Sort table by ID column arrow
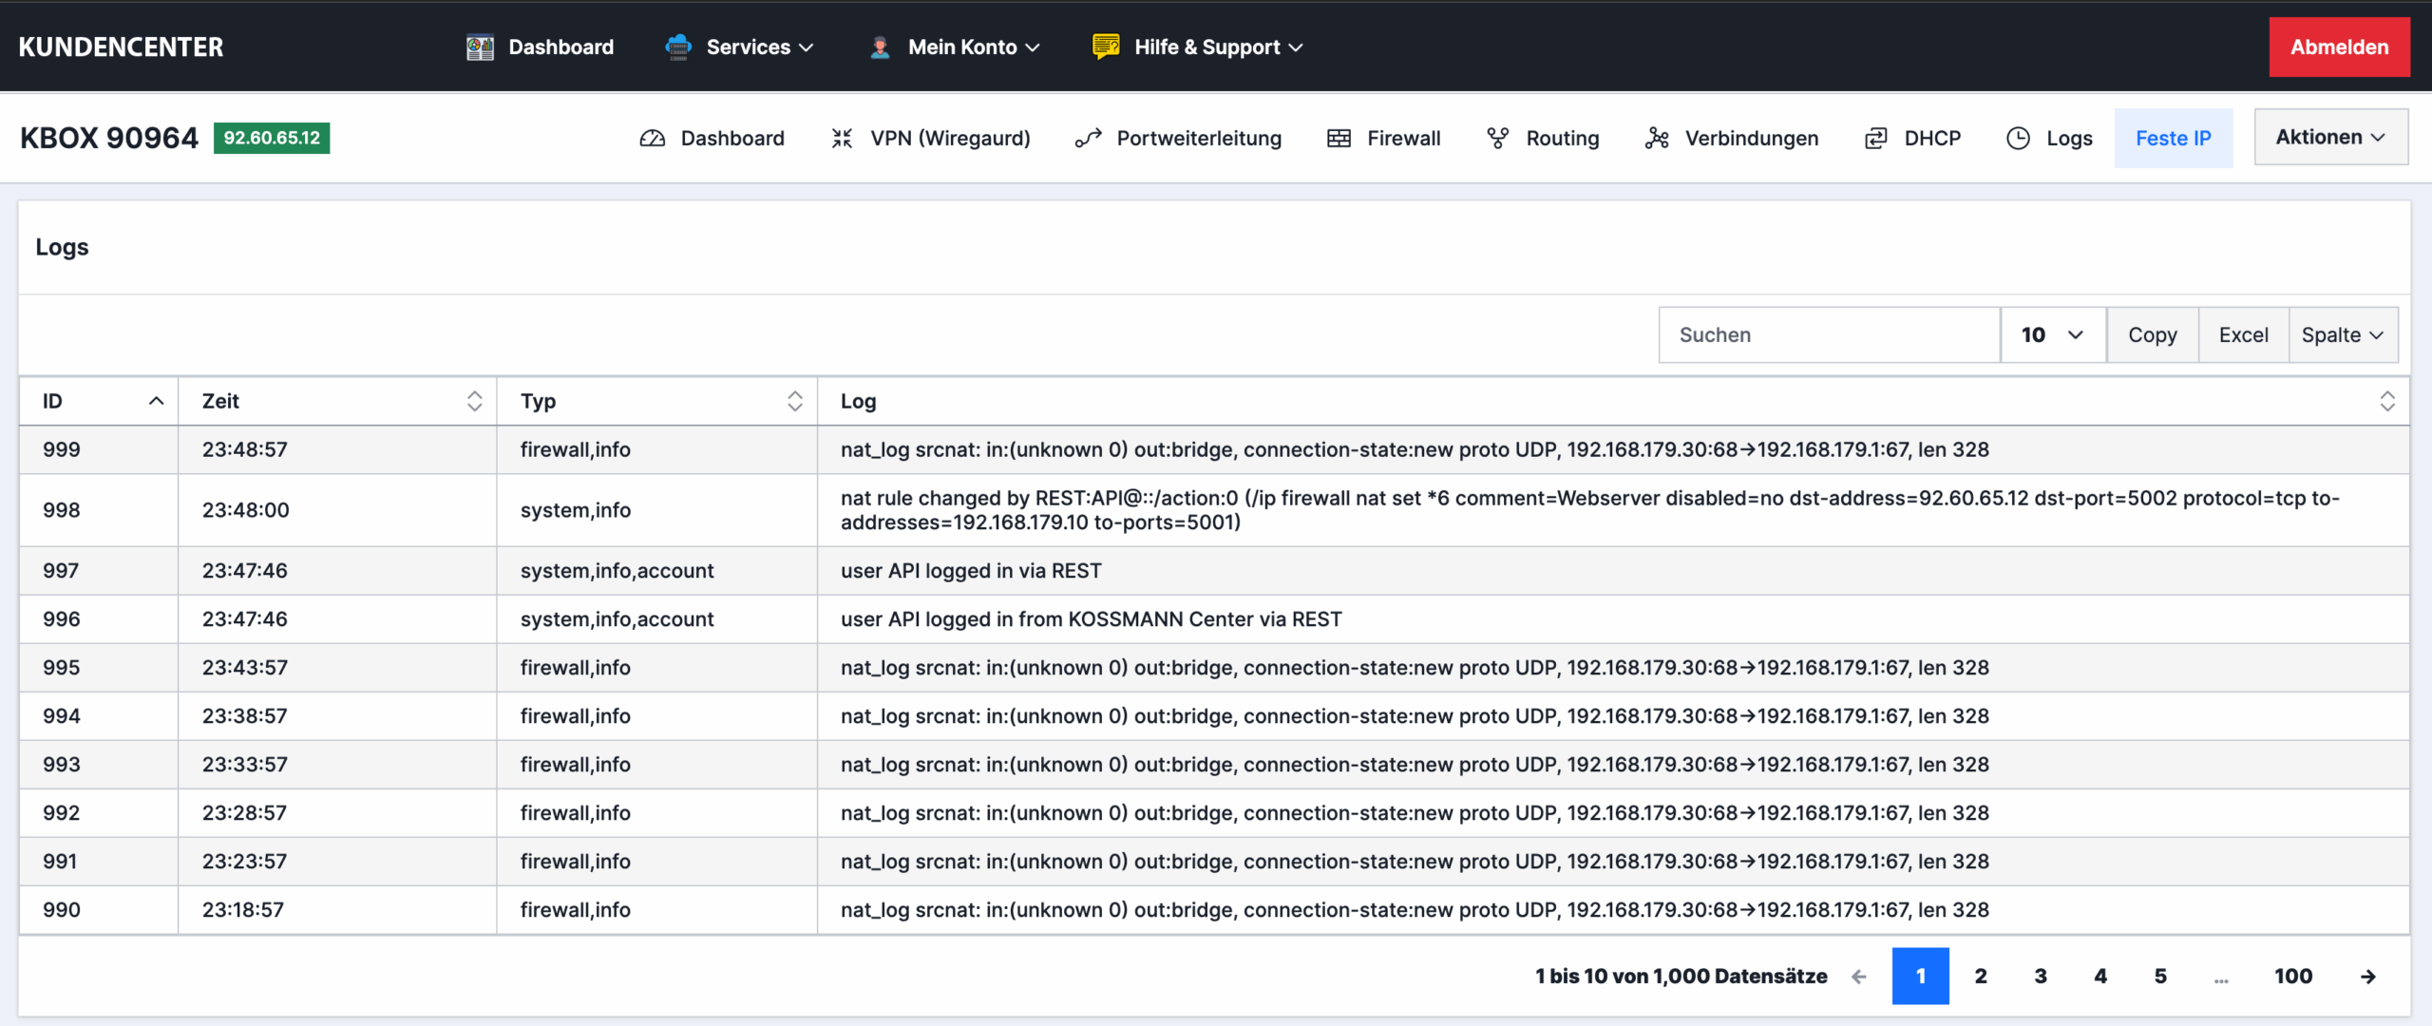This screenshot has height=1026, width=2432. point(157,401)
